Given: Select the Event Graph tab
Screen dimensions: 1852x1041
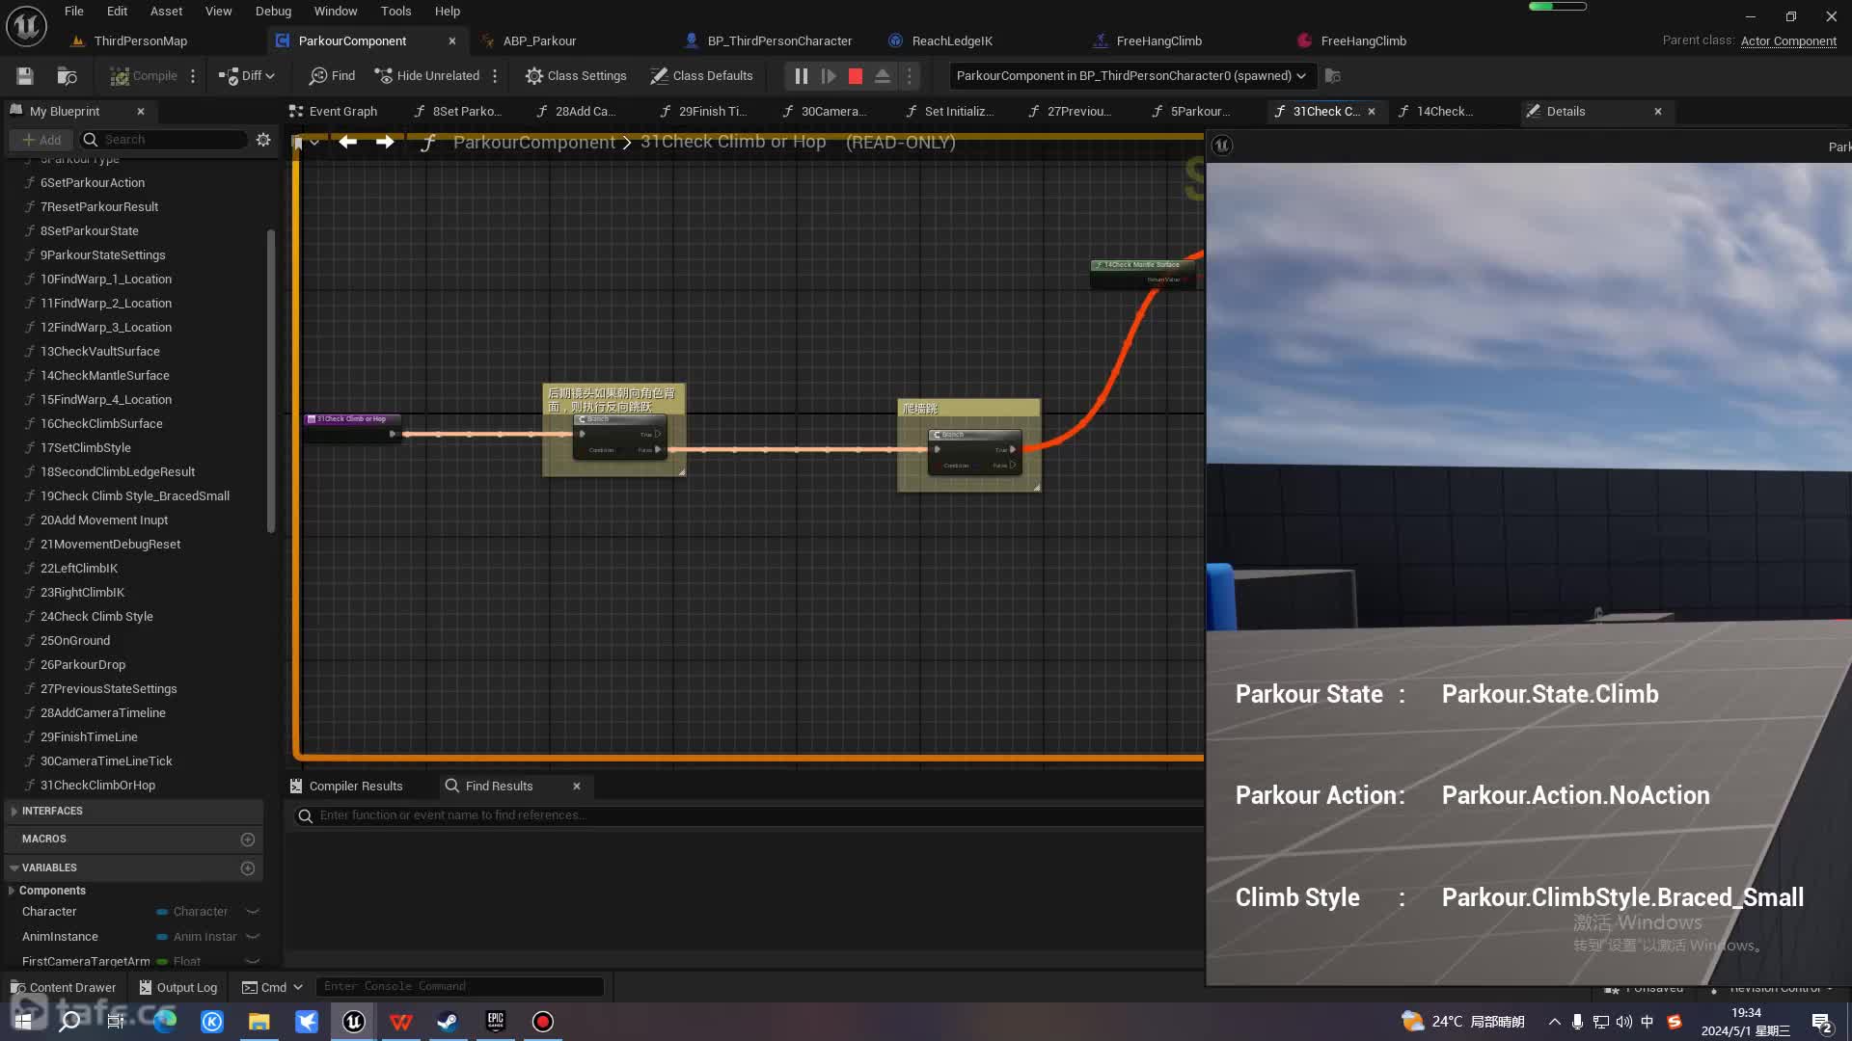Looking at the screenshot, I should 334,111.
